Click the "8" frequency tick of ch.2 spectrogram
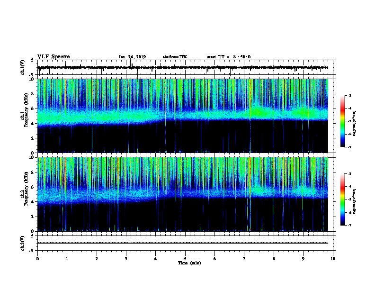The height and width of the screenshot is (290, 375). 33,172
